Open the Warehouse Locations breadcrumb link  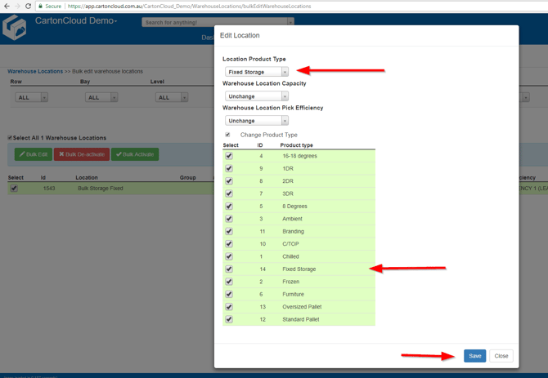point(35,71)
